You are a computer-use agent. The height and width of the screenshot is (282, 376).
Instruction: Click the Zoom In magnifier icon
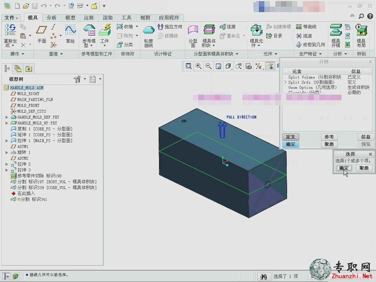point(199,66)
